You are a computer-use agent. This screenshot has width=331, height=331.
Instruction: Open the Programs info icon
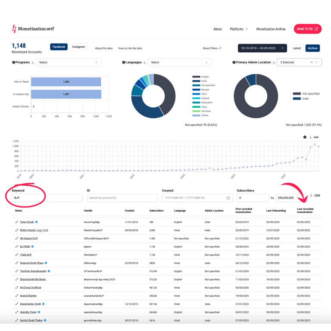tap(13, 62)
